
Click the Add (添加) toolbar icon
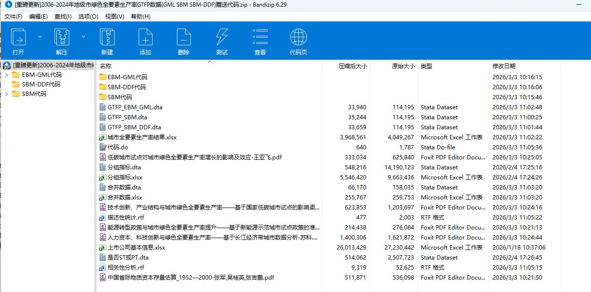[145, 37]
